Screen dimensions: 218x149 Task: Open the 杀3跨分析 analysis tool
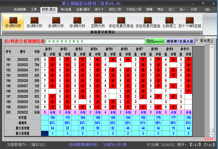click(x=77, y=22)
